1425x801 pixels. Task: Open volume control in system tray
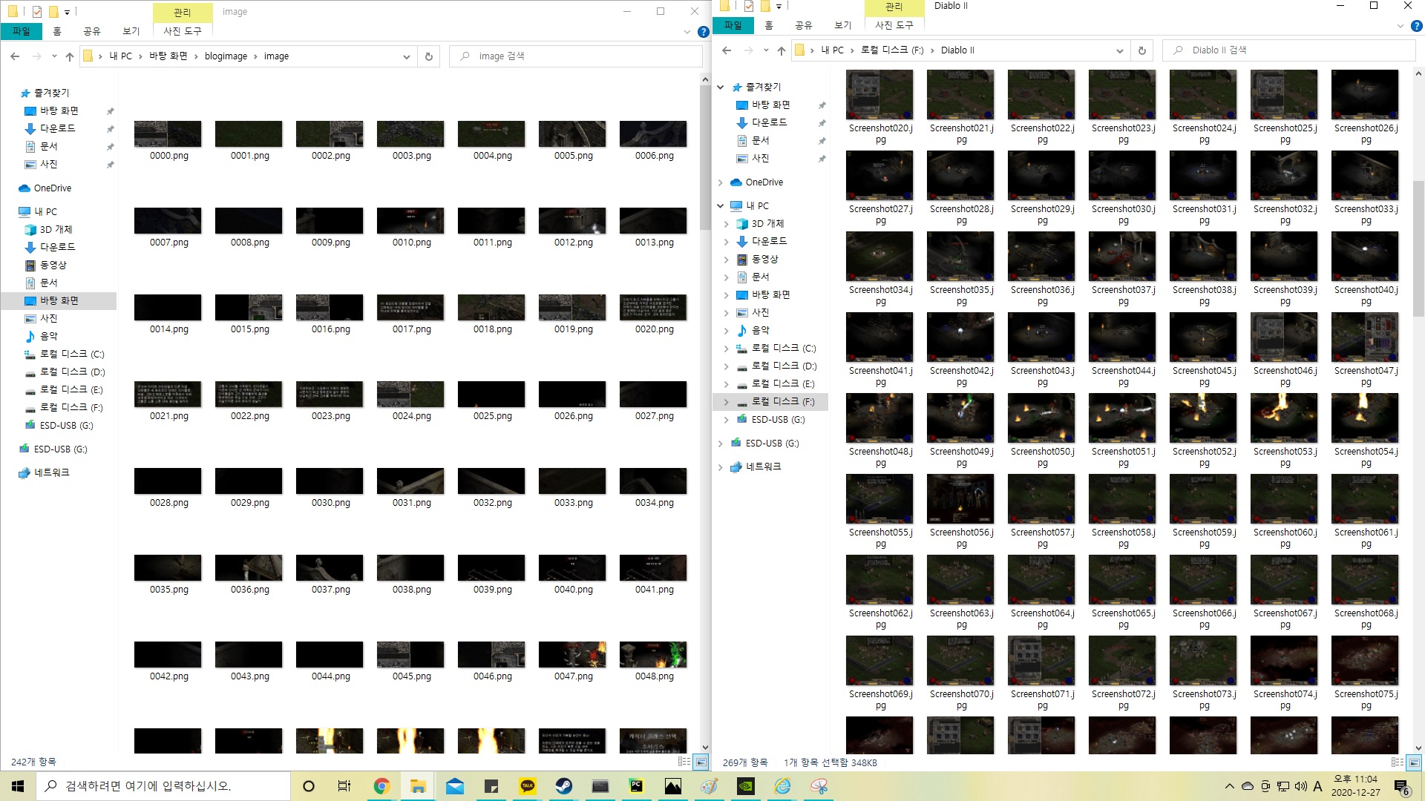pyautogui.click(x=1300, y=786)
